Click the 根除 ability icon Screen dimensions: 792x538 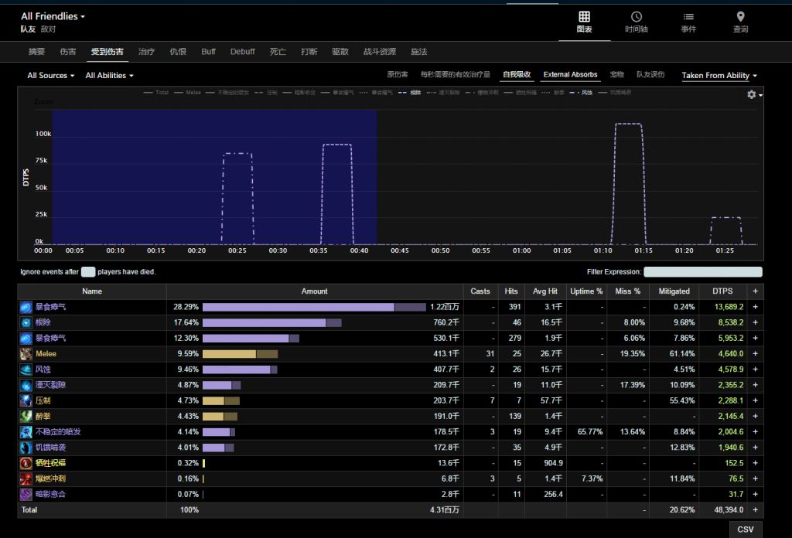(26, 322)
